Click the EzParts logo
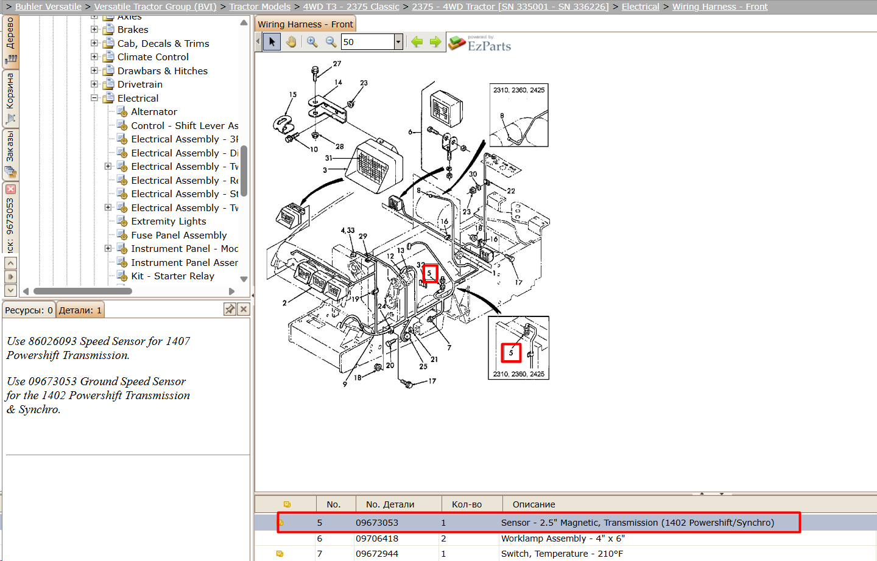The image size is (877, 561). (x=480, y=43)
